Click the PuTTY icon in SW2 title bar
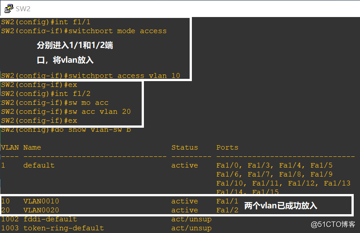The width and height of the screenshot is (360, 233). point(9,9)
